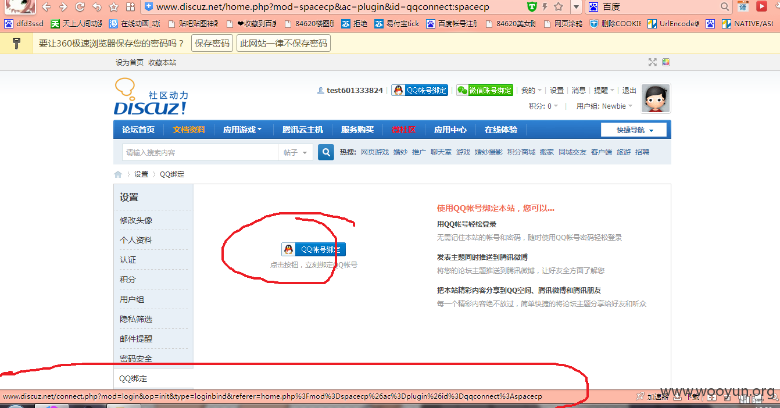Expand the 快捷导航 dropdown
Image resolution: width=780 pixels, height=408 pixels.
(x=635, y=130)
